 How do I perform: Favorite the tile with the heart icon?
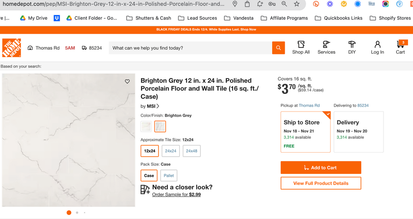(x=127, y=81)
